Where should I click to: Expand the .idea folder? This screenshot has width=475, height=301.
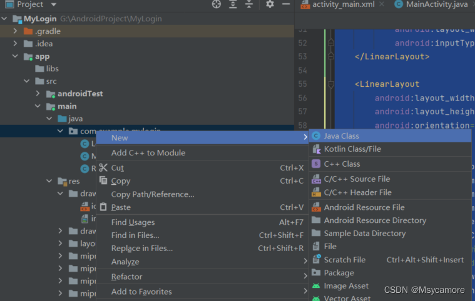(x=15, y=44)
